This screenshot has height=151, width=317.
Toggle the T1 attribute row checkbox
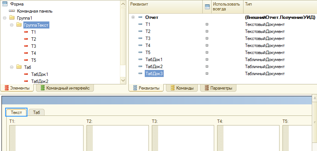pyautogui.click(x=207, y=24)
